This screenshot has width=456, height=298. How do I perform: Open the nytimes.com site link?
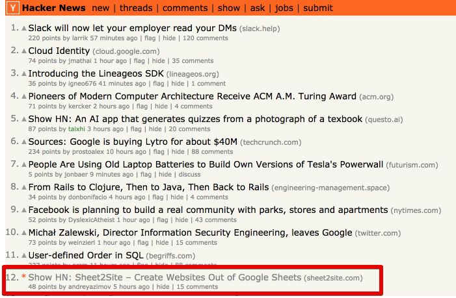pos(416,210)
